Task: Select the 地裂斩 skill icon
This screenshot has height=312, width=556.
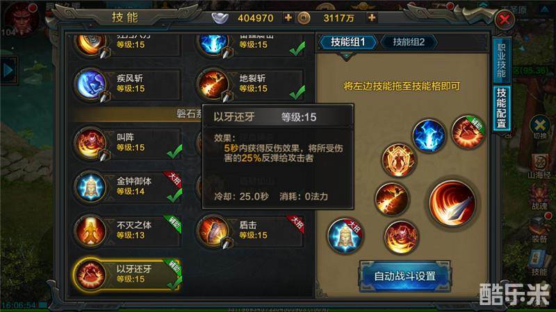Action: [213, 85]
